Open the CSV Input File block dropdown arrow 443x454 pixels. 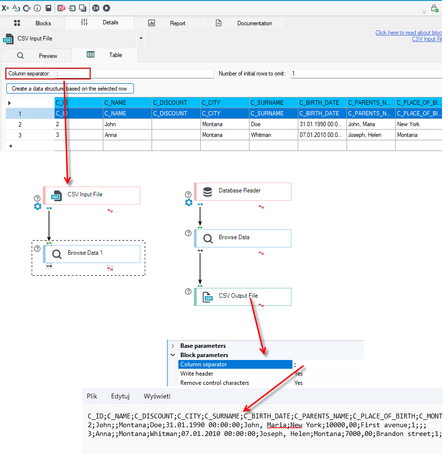click(x=141, y=38)
